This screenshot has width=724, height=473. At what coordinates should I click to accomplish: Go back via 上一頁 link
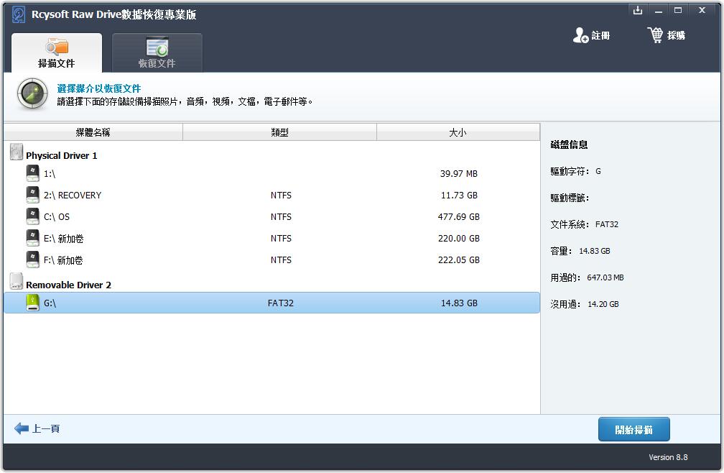point(46,429)
